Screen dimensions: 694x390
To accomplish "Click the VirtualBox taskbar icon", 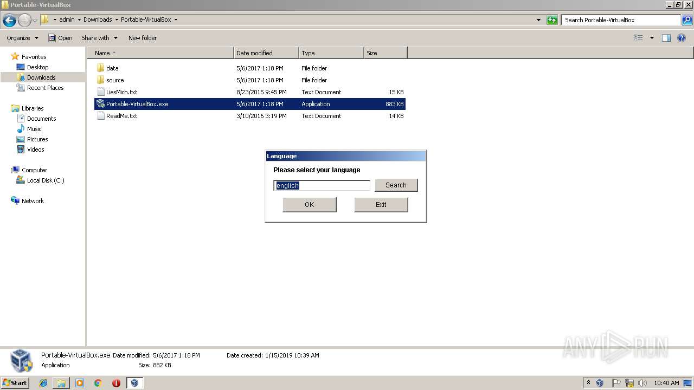I will 134,383.
